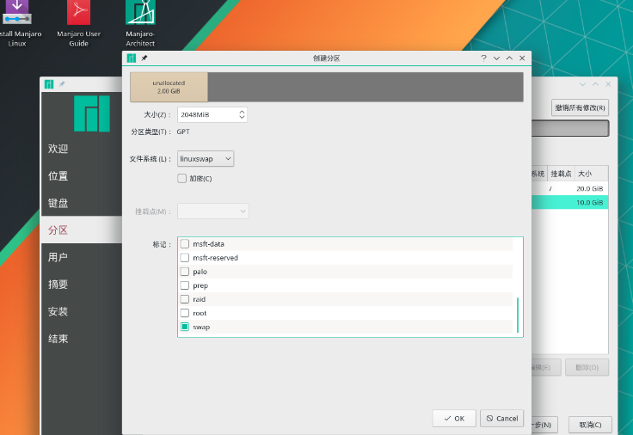Check the prep flag
The height and width of the screenshot is (435, 633).
tap(185, 285)
